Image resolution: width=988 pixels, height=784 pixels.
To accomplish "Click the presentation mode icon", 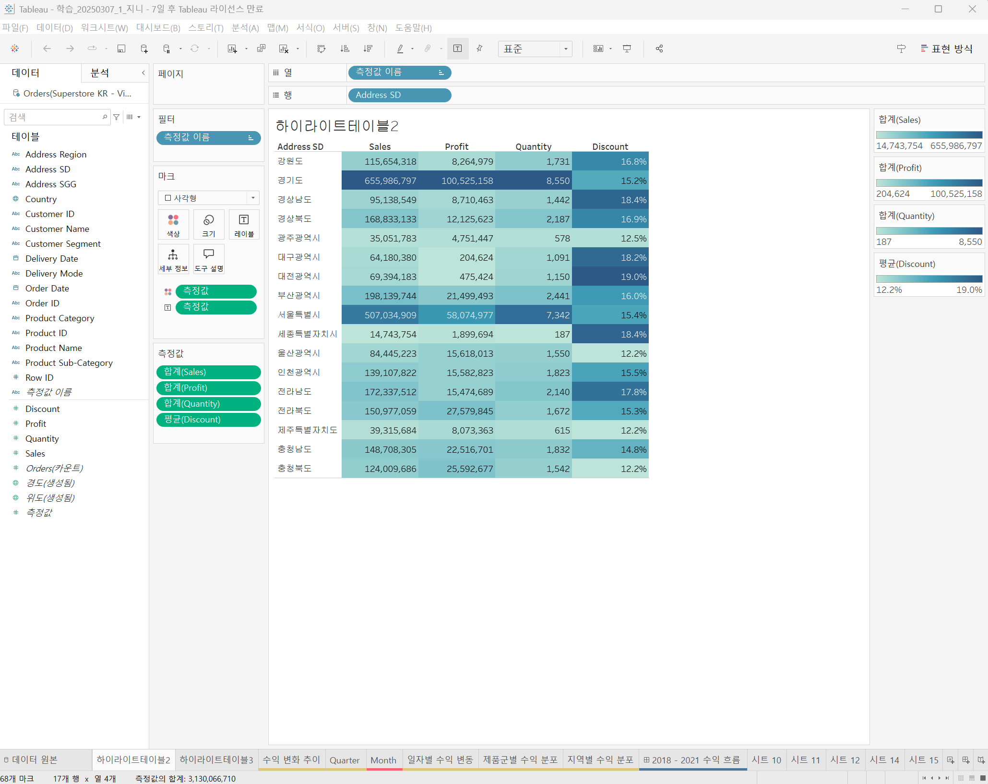I will [x=627, y=48].
